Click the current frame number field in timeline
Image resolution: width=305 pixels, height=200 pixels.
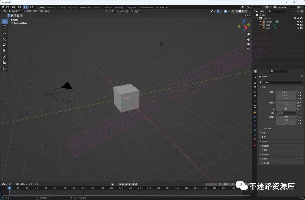pyautogui.click(x=211, y=184)
